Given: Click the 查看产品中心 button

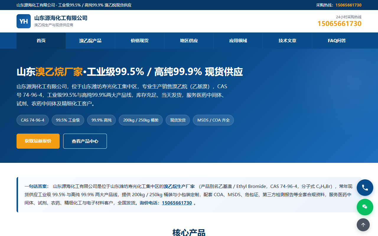Looking at the screenshot, I should point(85,141).
